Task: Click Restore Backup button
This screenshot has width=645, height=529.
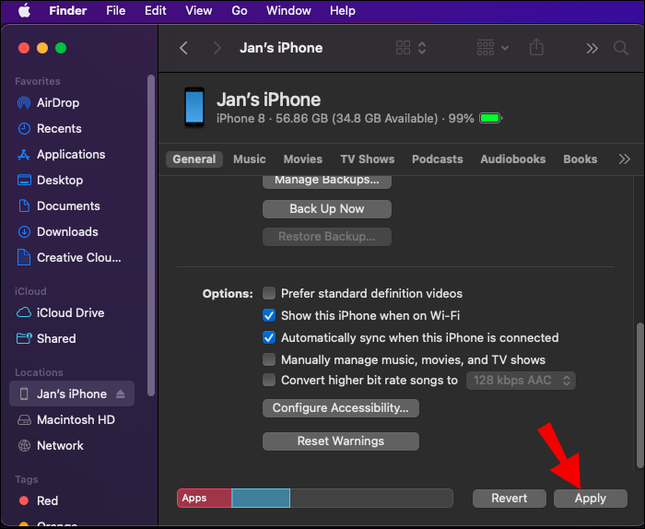Action: point(327,237)
